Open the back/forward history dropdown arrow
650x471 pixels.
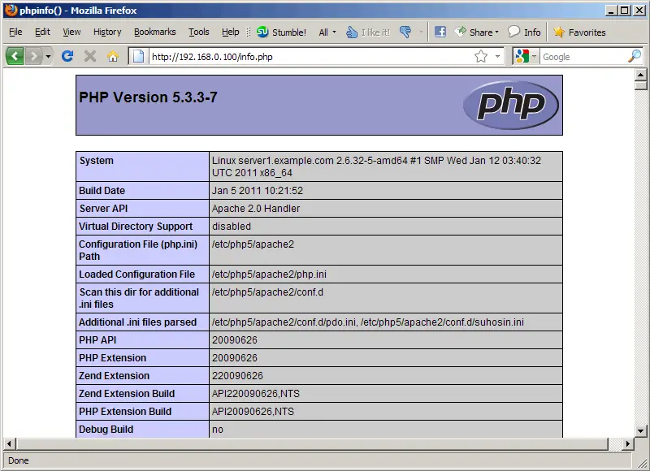click(x=48, y=56)
